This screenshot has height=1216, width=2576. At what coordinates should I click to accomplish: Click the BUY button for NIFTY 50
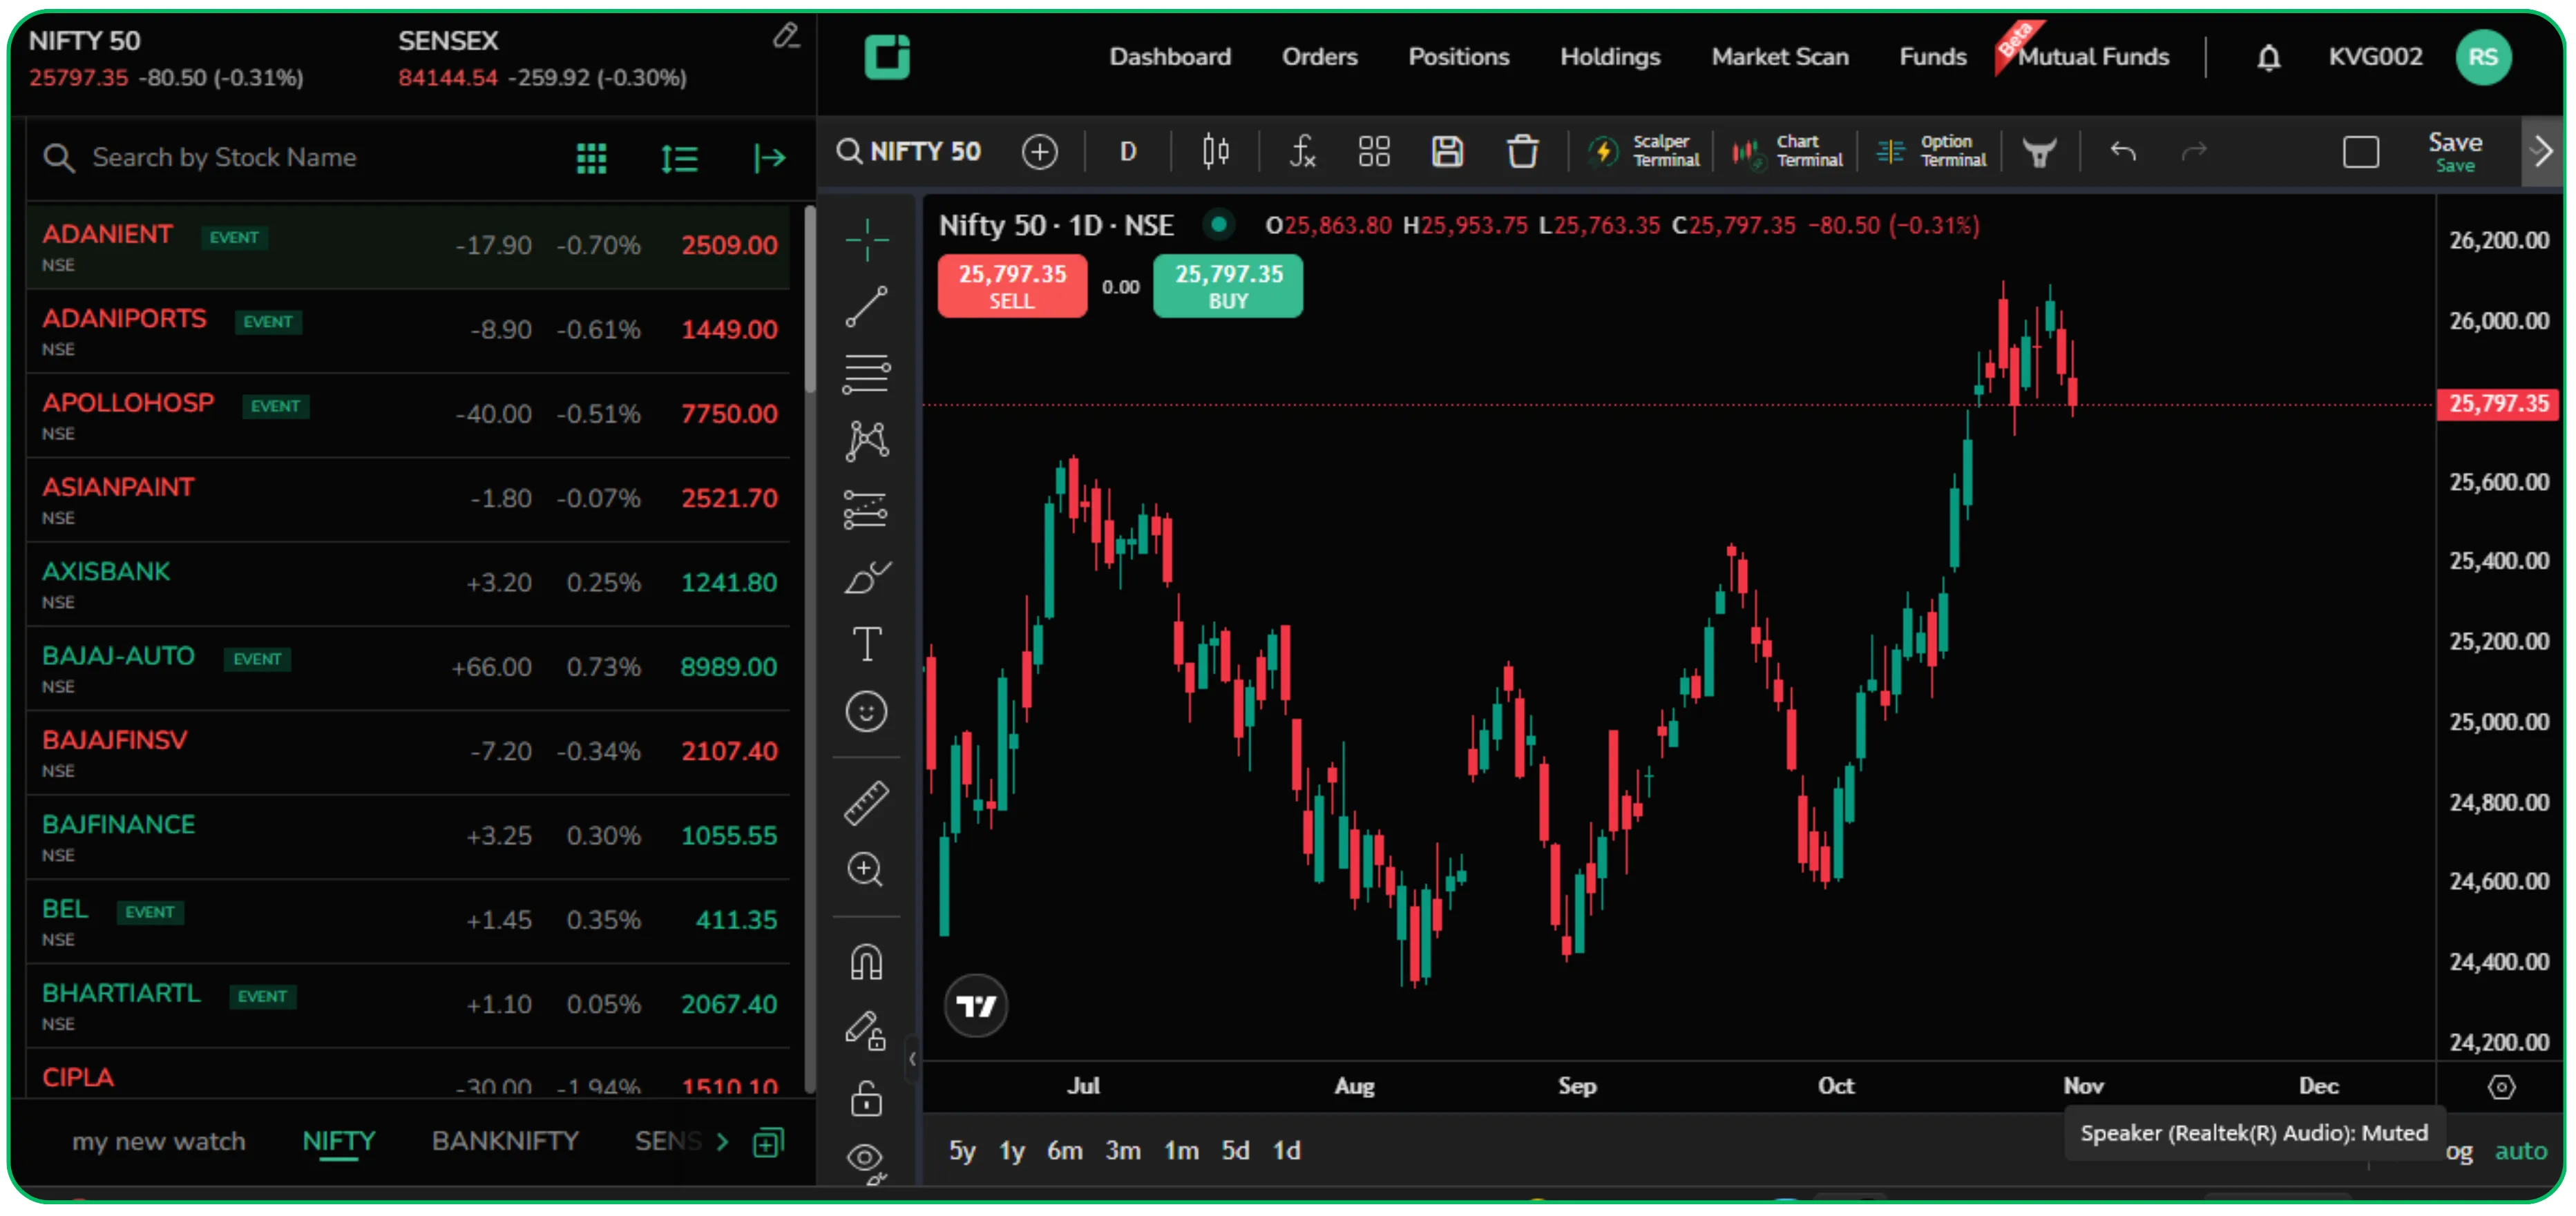point(1227,287)
